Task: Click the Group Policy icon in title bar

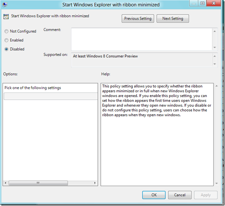Action: [x=5, y=5]
